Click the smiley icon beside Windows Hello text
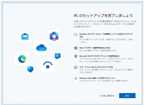 point(76,78)
